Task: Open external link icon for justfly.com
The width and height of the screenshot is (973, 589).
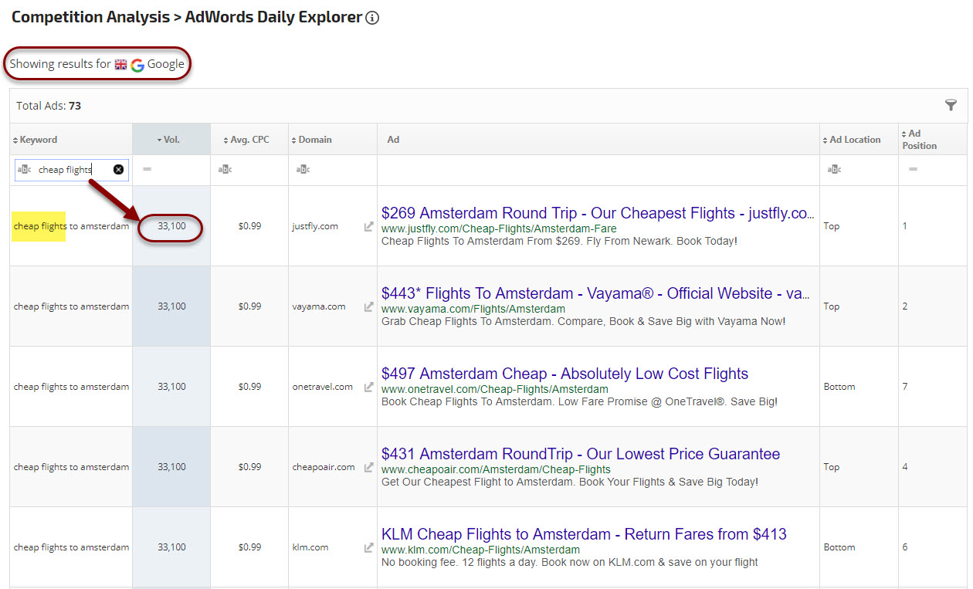Action: [369, 227]
